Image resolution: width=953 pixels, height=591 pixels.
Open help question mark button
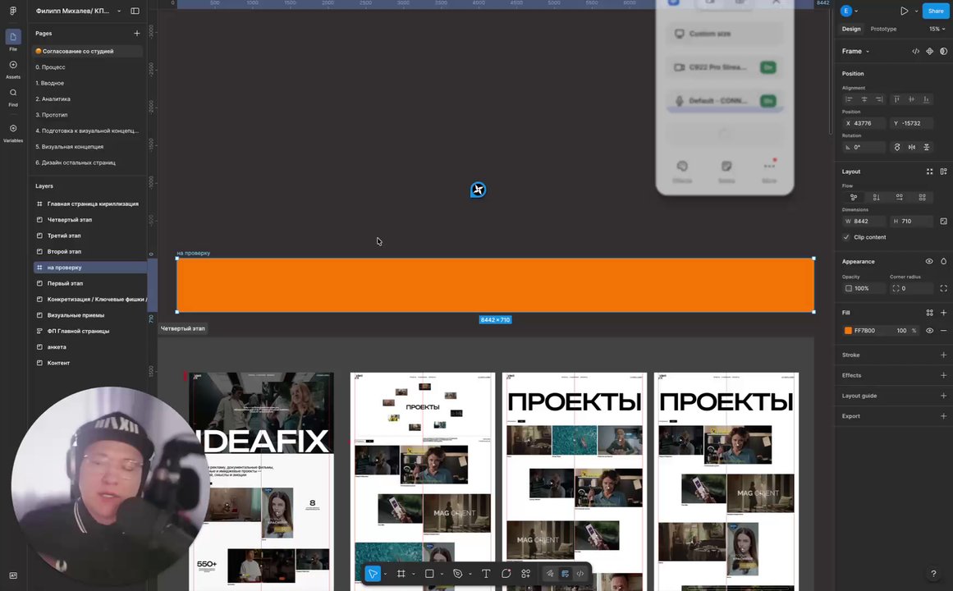(x=933, y=574)
